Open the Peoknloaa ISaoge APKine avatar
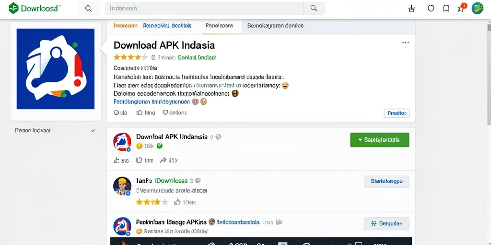491x245 pixels. pos(122,226)
